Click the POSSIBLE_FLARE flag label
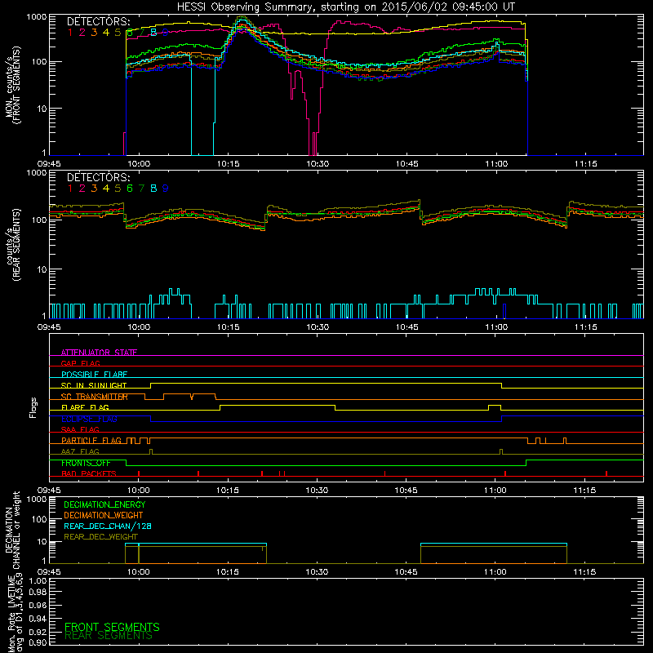 94,375
